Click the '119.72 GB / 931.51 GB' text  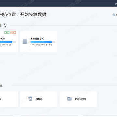(x=41, y=45)
